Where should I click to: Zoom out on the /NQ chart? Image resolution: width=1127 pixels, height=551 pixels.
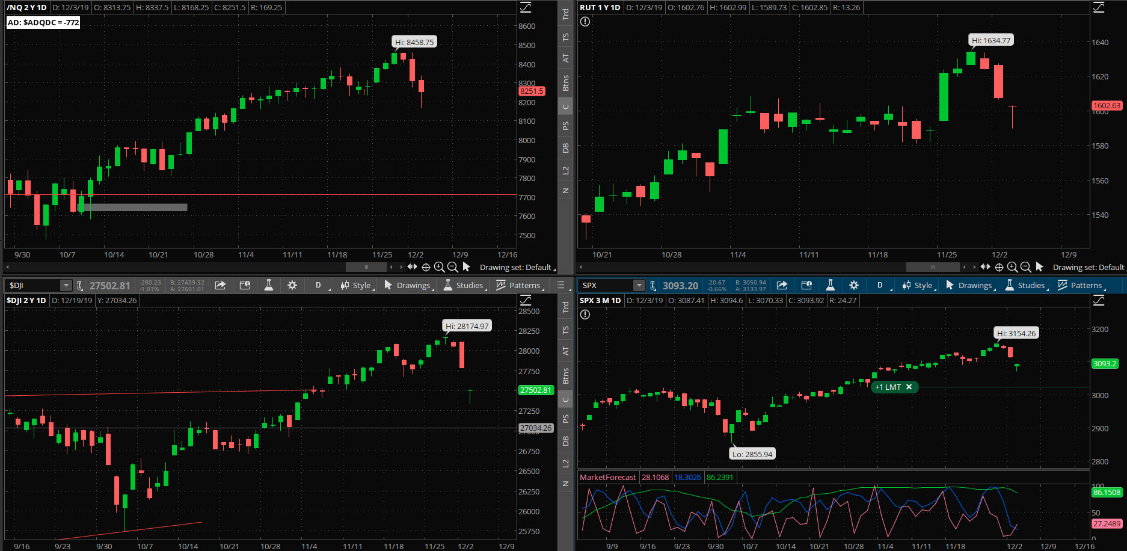pyautogui.click(x=453, y=267)
